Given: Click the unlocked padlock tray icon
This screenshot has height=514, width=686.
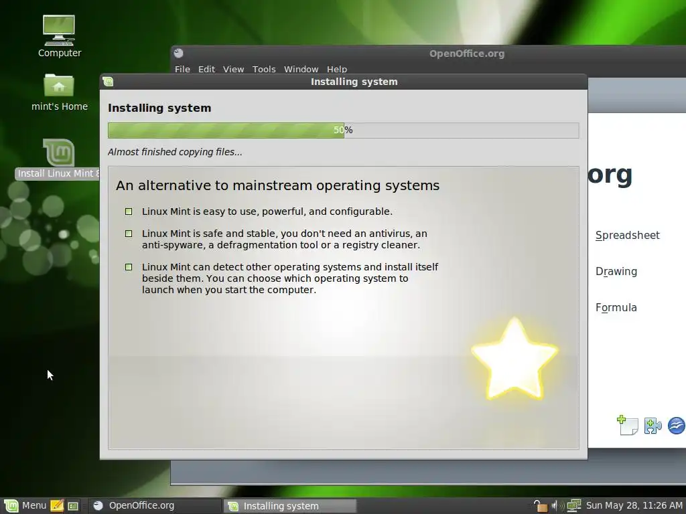Looking at the screenshot, I should [x=541, y=506].
